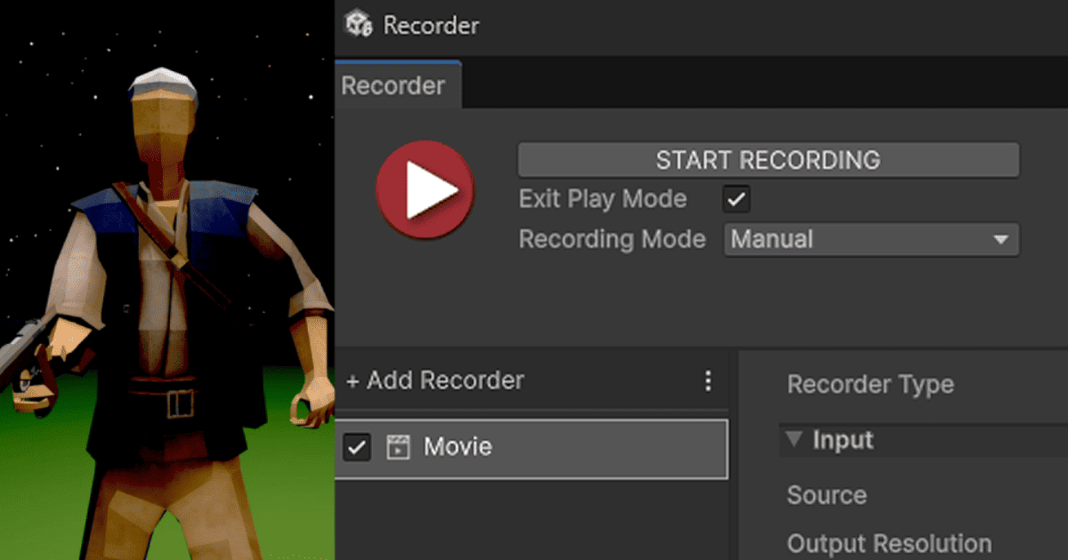Click the low-poly character in game view
1068x560 pixels.
169,293
